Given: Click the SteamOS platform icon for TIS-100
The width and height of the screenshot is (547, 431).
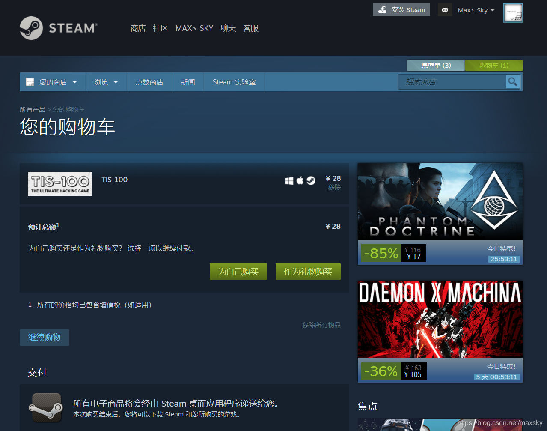Looking at the screenshot, I should [311, 181].
